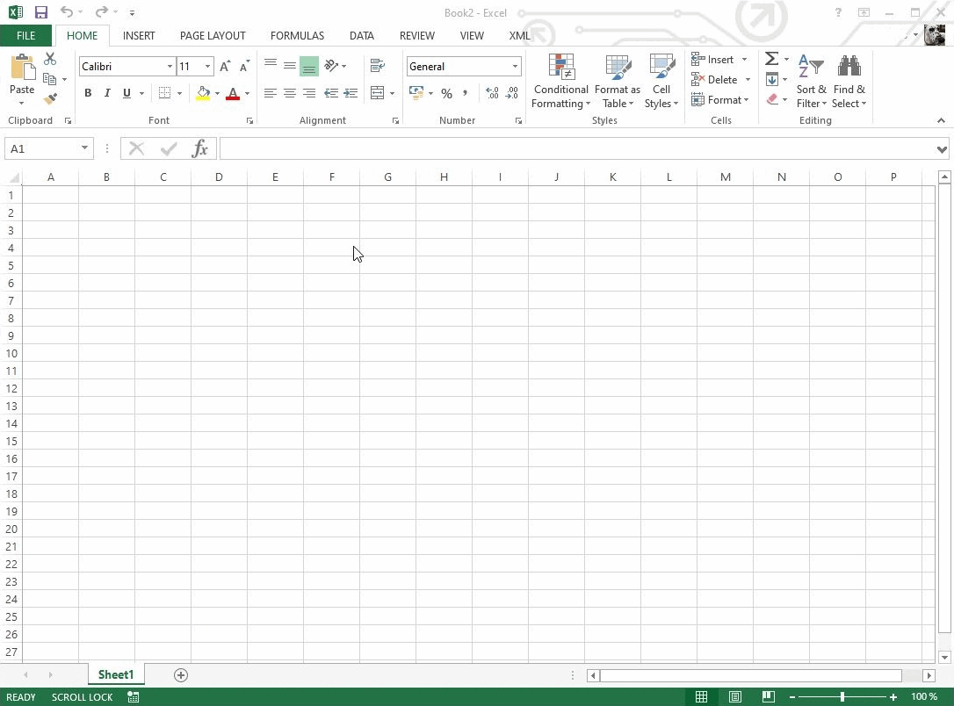The image size is (954, 706).
Task: Click the zoom slider in status bar
Action: [842, 696]
